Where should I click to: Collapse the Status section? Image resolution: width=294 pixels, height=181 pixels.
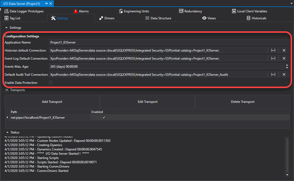tap(7, 133)
